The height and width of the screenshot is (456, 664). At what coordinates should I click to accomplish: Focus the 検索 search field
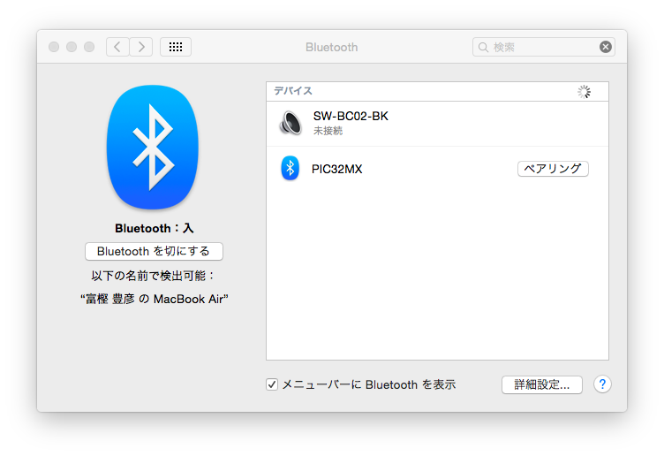544,47
